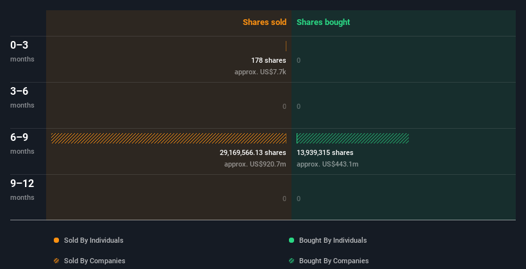Select the orange striped sold bar for 6–9 months

(x=168, y=138)
